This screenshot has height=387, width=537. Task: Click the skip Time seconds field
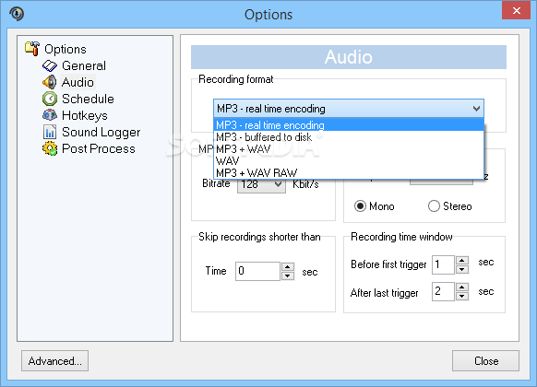(257, 271)
